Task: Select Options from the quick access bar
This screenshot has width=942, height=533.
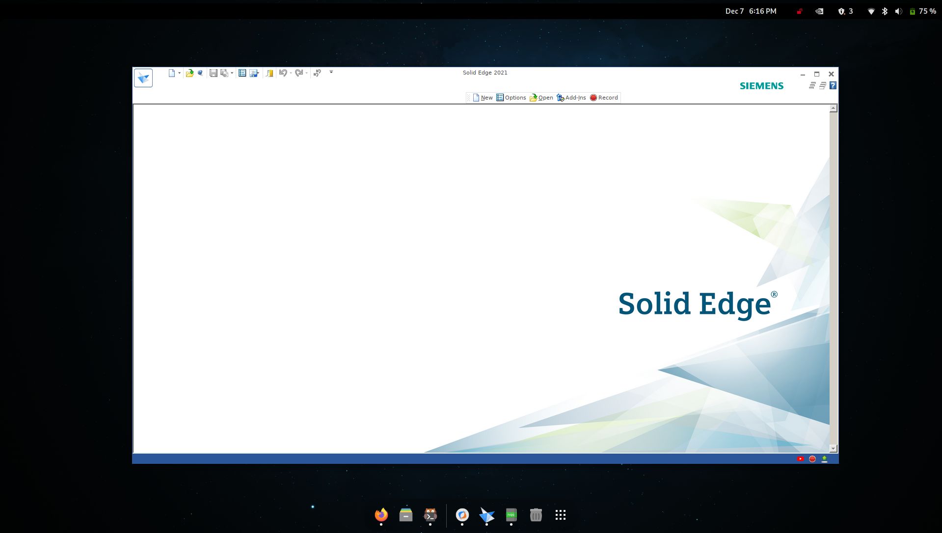Action: pos(512,98)
